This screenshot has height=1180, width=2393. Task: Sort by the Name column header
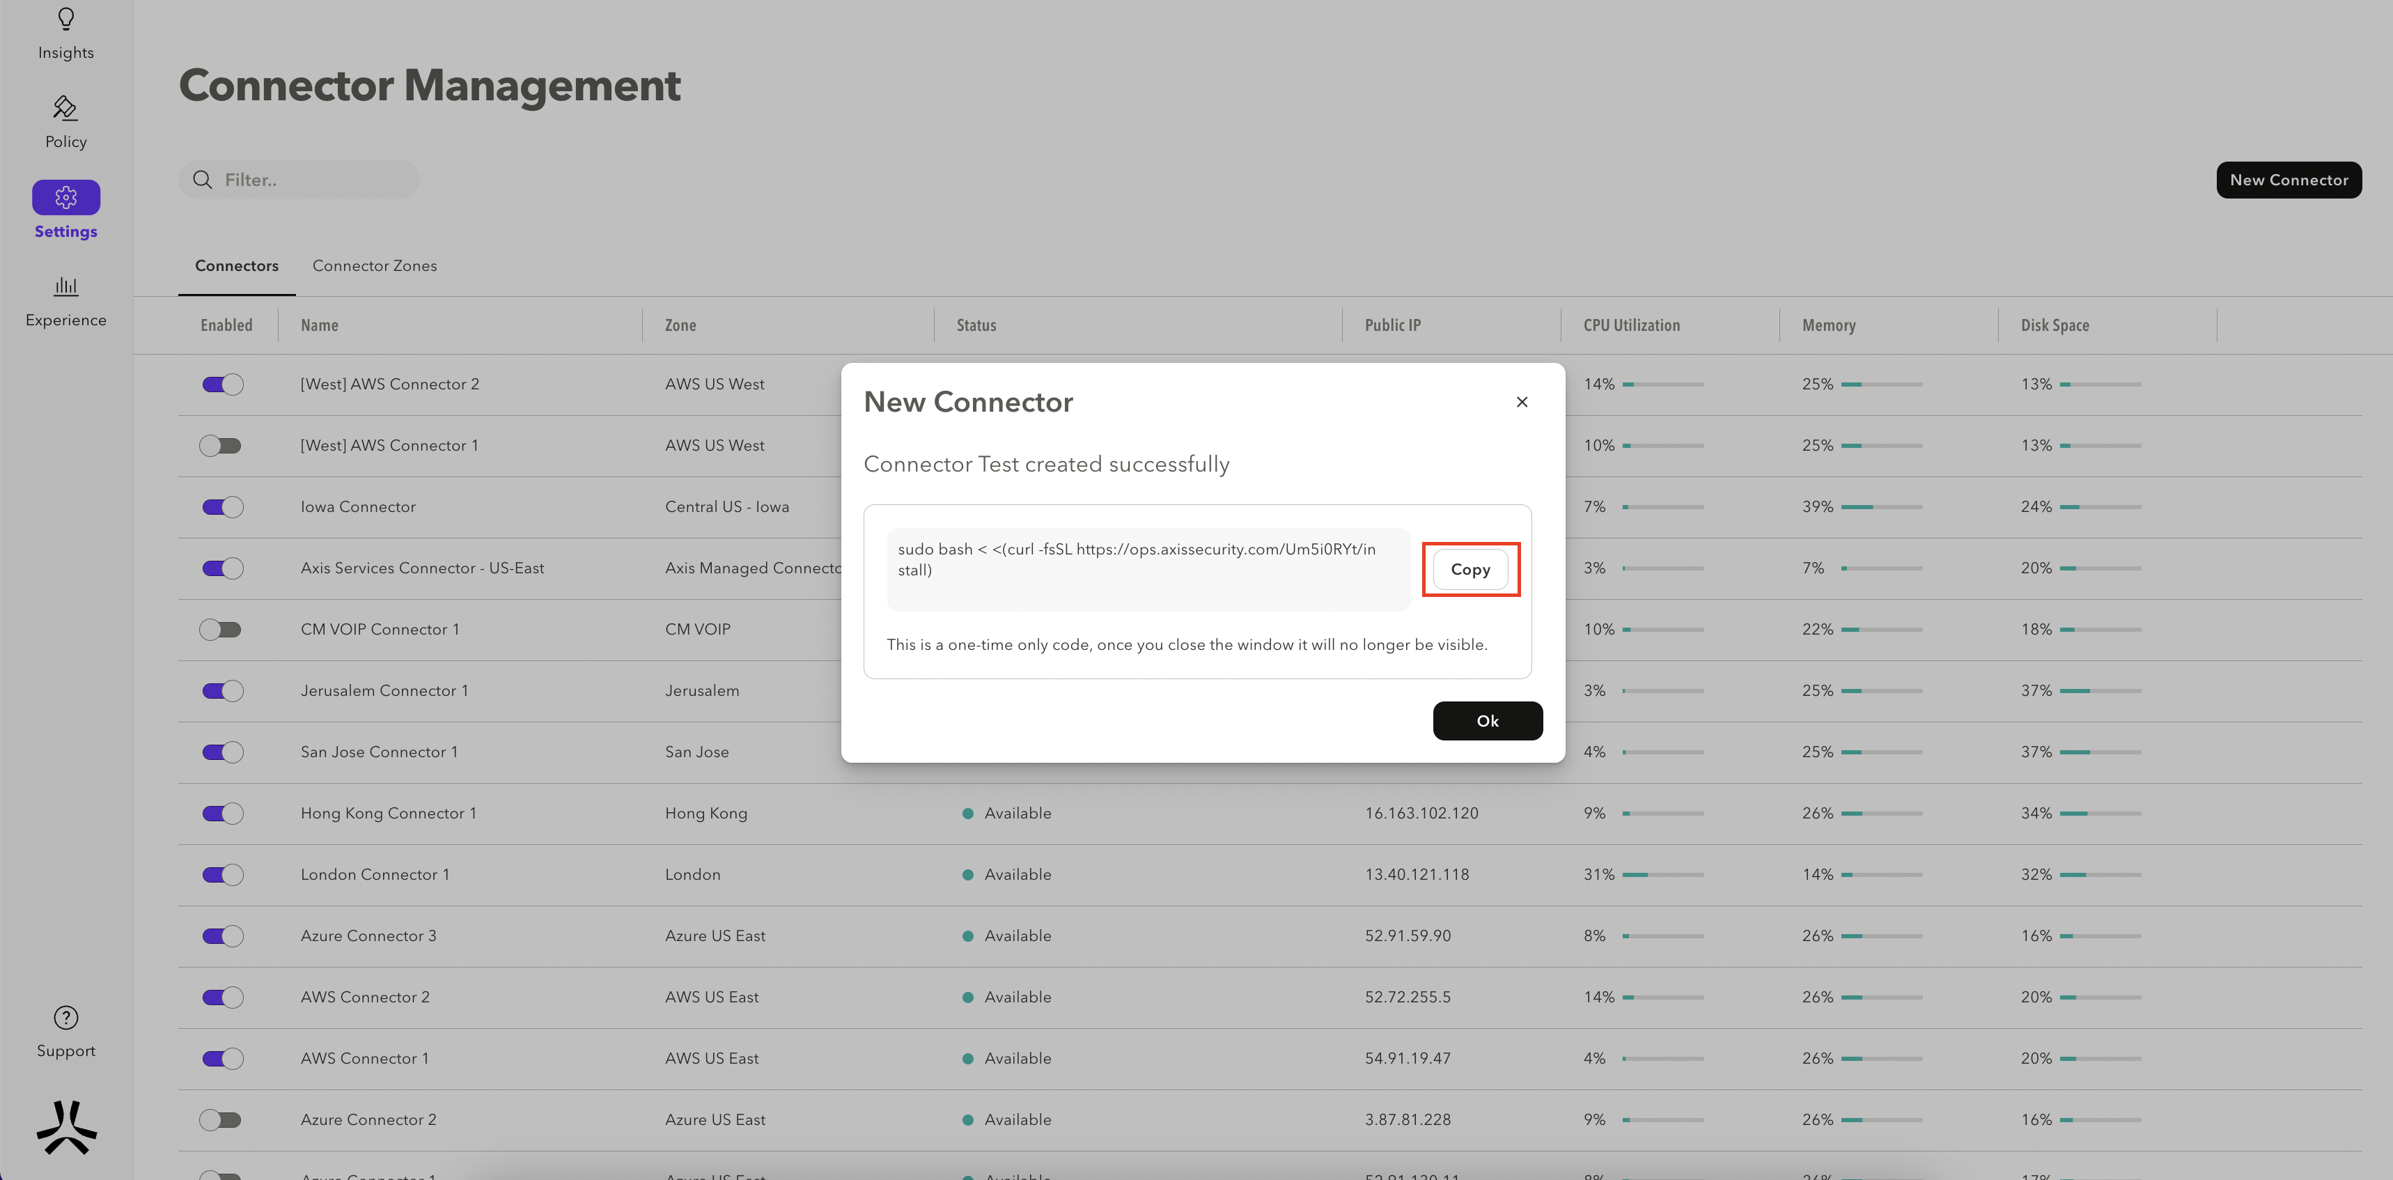pyautogui.click(x=320, y=325)
